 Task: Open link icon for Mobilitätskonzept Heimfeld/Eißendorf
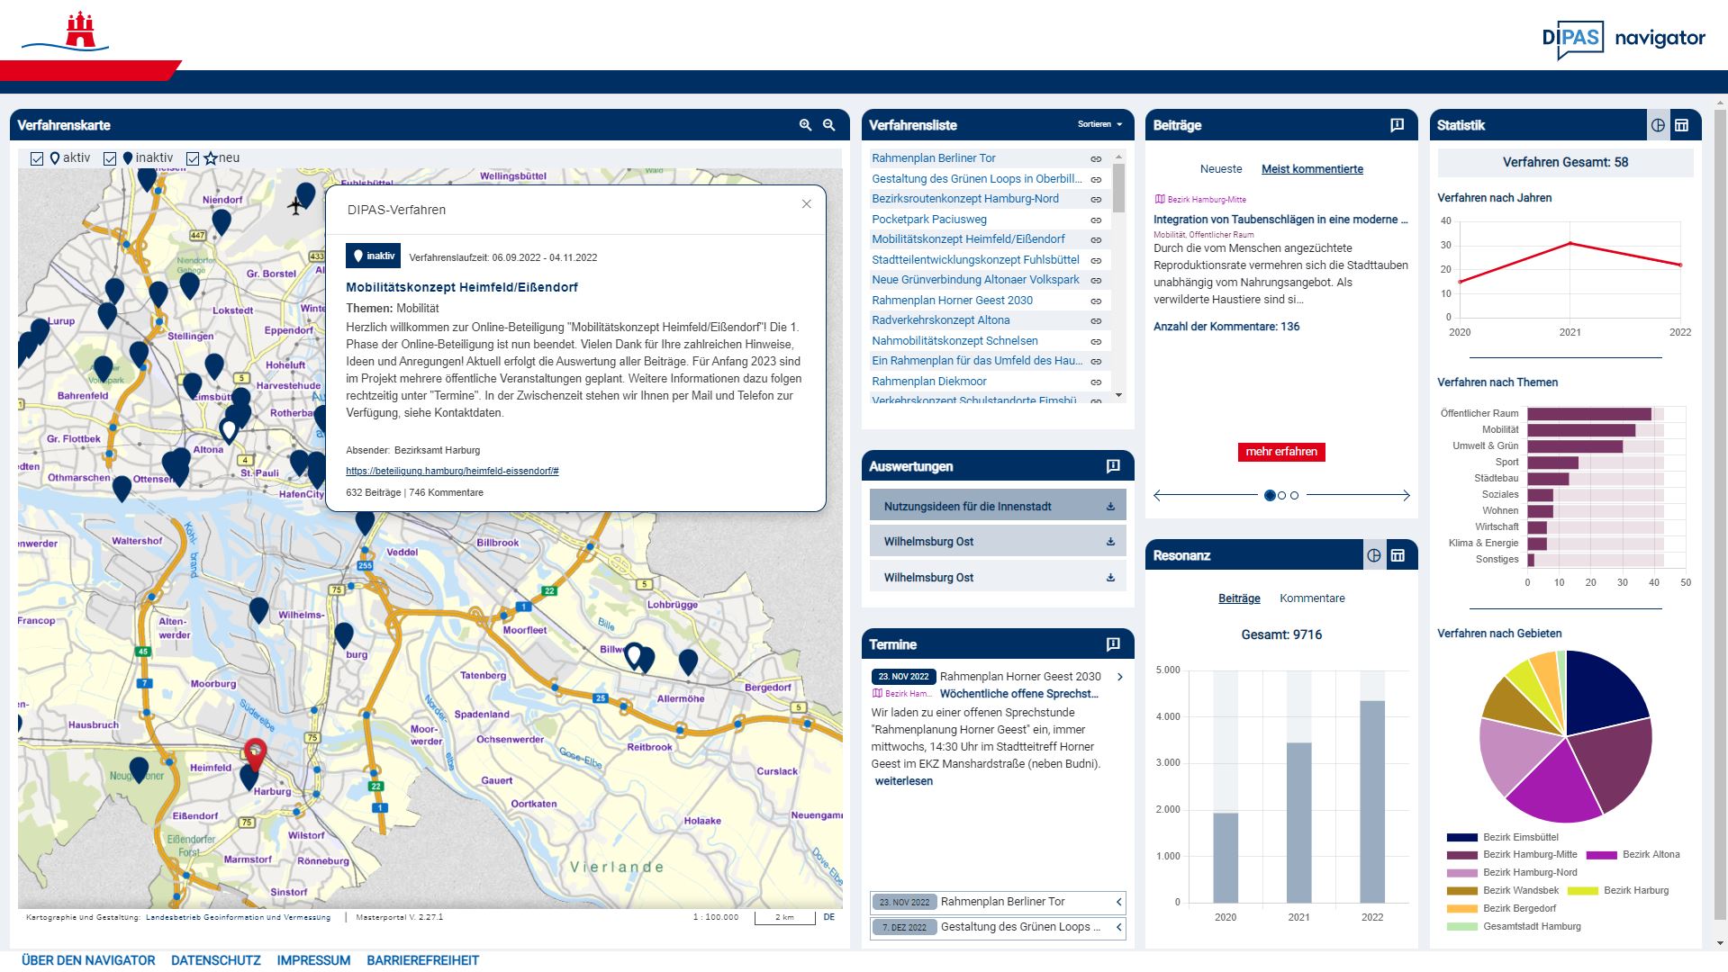(x=1096, y=240)
